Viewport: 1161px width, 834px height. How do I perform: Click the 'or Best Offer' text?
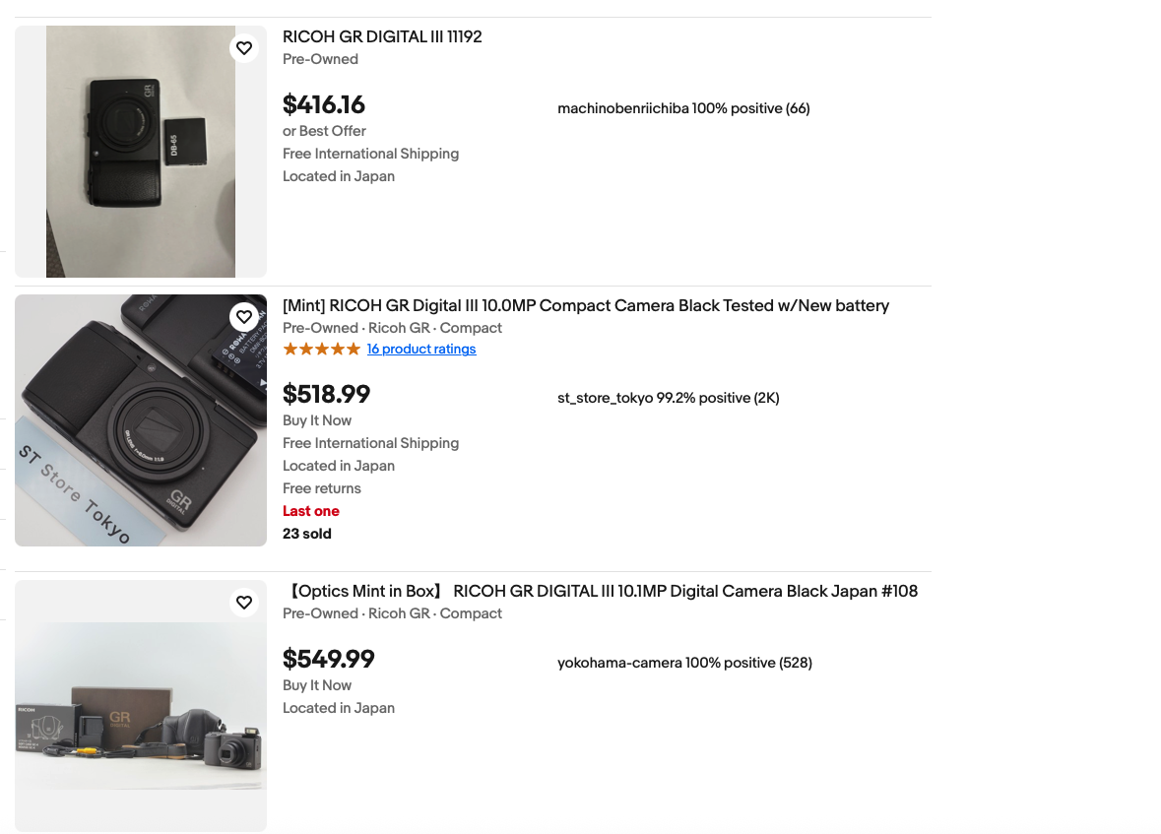click(x=324, y=131)
